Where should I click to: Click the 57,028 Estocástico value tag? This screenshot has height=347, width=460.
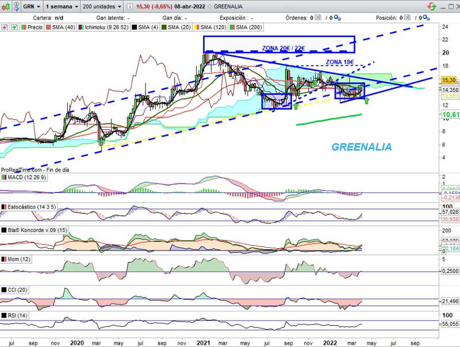450,211
